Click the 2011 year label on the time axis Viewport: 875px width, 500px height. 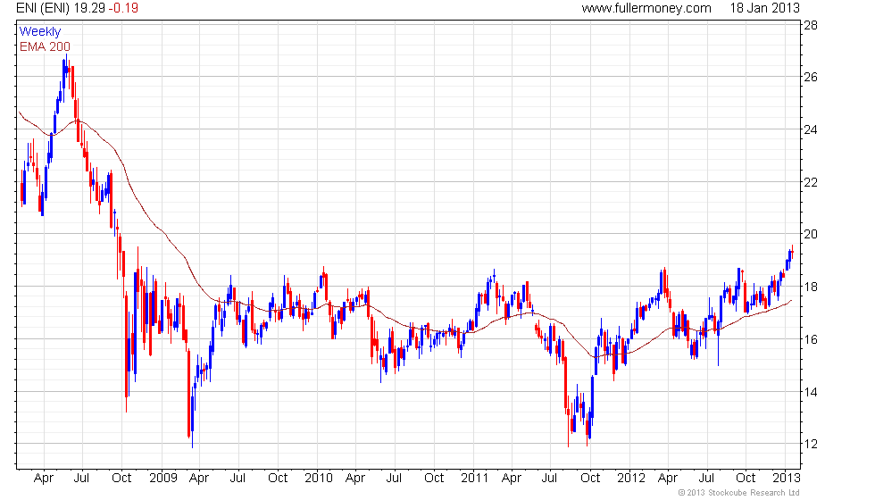pos(475,479)
